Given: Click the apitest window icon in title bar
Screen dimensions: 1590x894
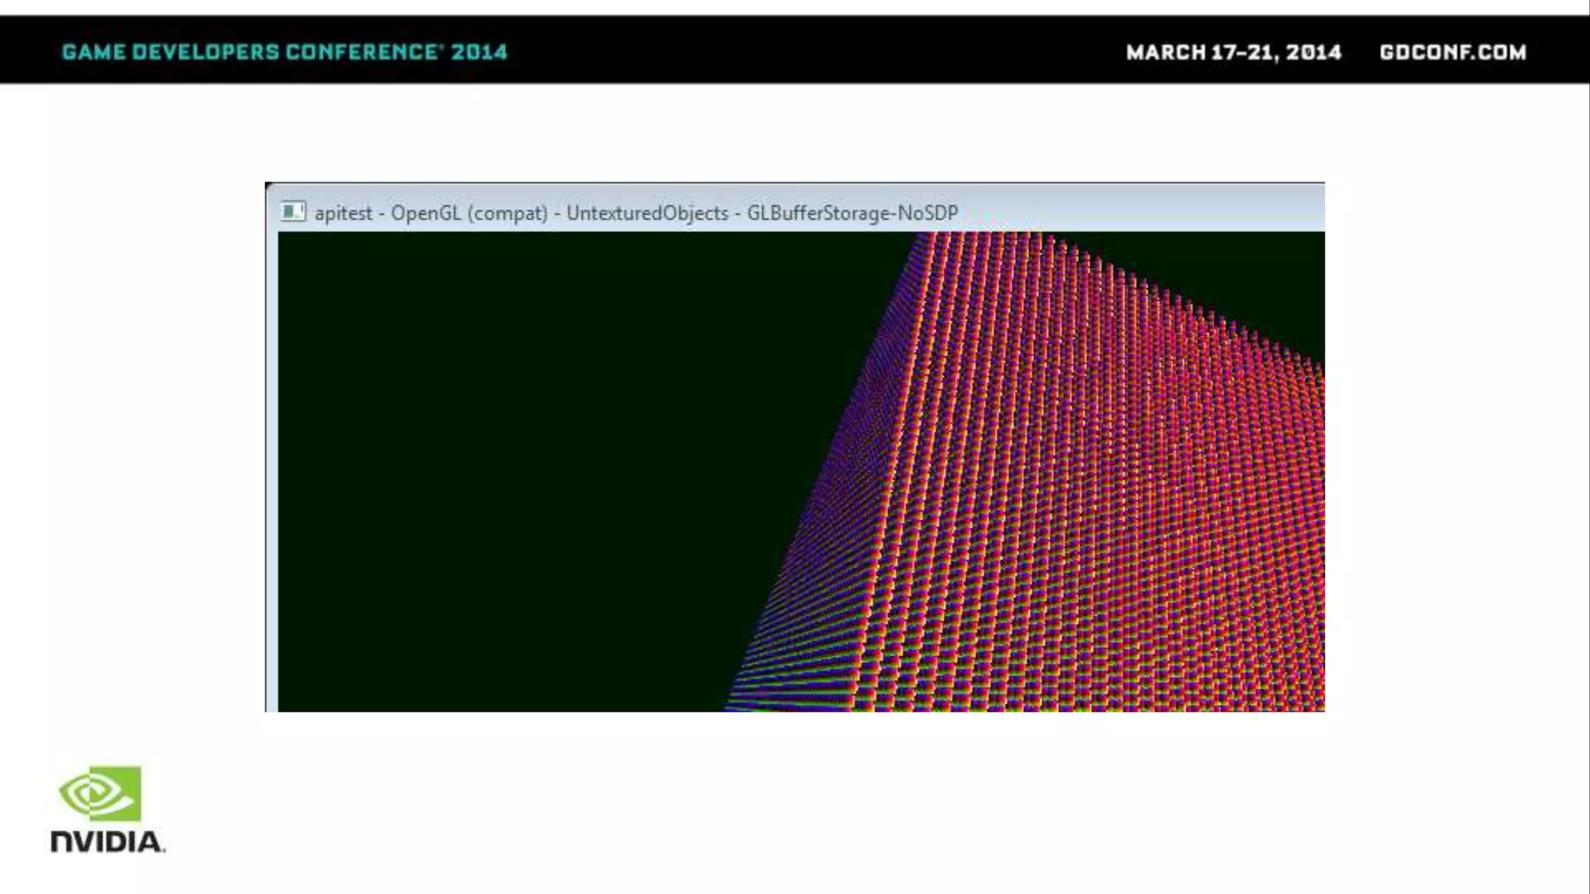Looking at the screenshot, I should click(293, 211).
